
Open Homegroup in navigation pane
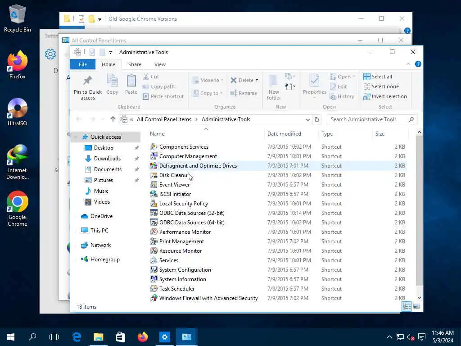click(x=104, y=259)
